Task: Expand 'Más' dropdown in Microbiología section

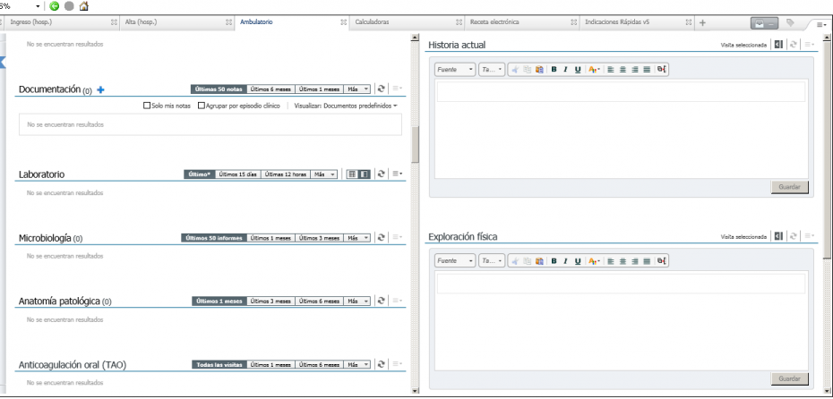Action: (357, 238)
